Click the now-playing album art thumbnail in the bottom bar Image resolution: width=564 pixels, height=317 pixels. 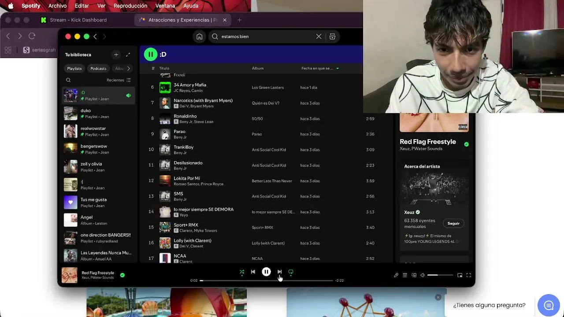point(69,275)
